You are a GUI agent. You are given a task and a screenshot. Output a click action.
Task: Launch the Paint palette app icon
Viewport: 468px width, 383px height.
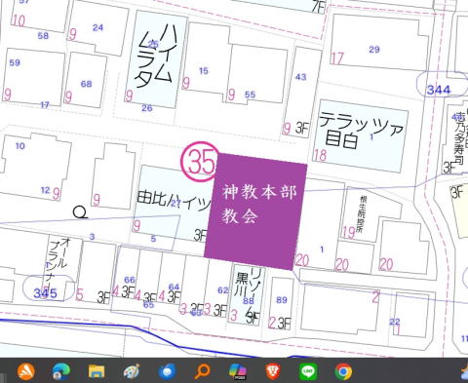[132, 371]
